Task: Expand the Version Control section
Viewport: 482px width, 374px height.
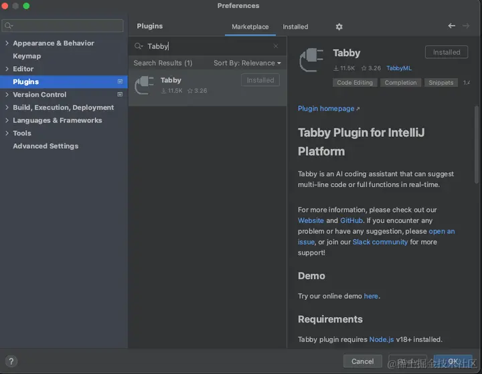Action: pos(7,94)
